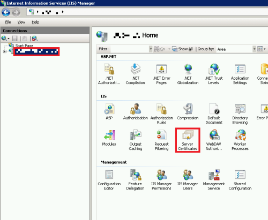Screen dimensions: 268x220
Task: Open .NET Trust Levels feature
Action: [x=214, y=74]
